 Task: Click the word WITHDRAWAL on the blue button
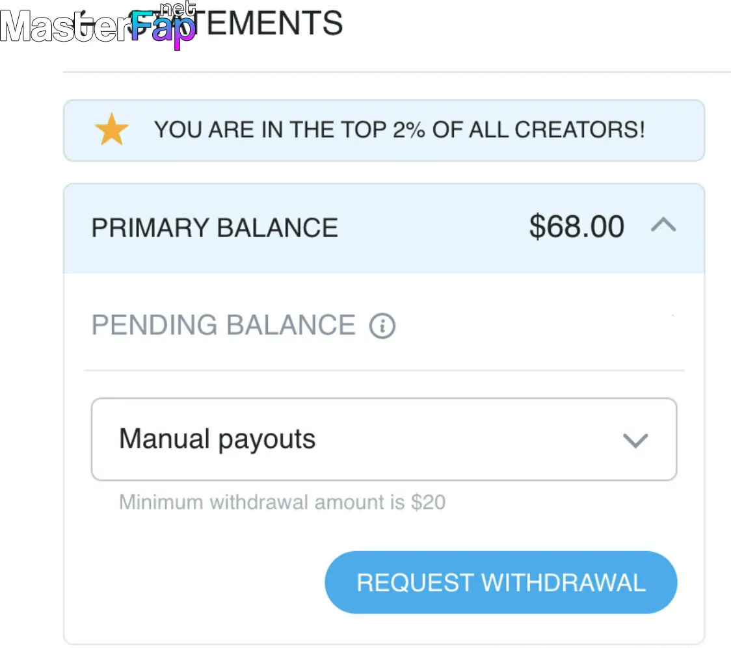coord(563,582)
